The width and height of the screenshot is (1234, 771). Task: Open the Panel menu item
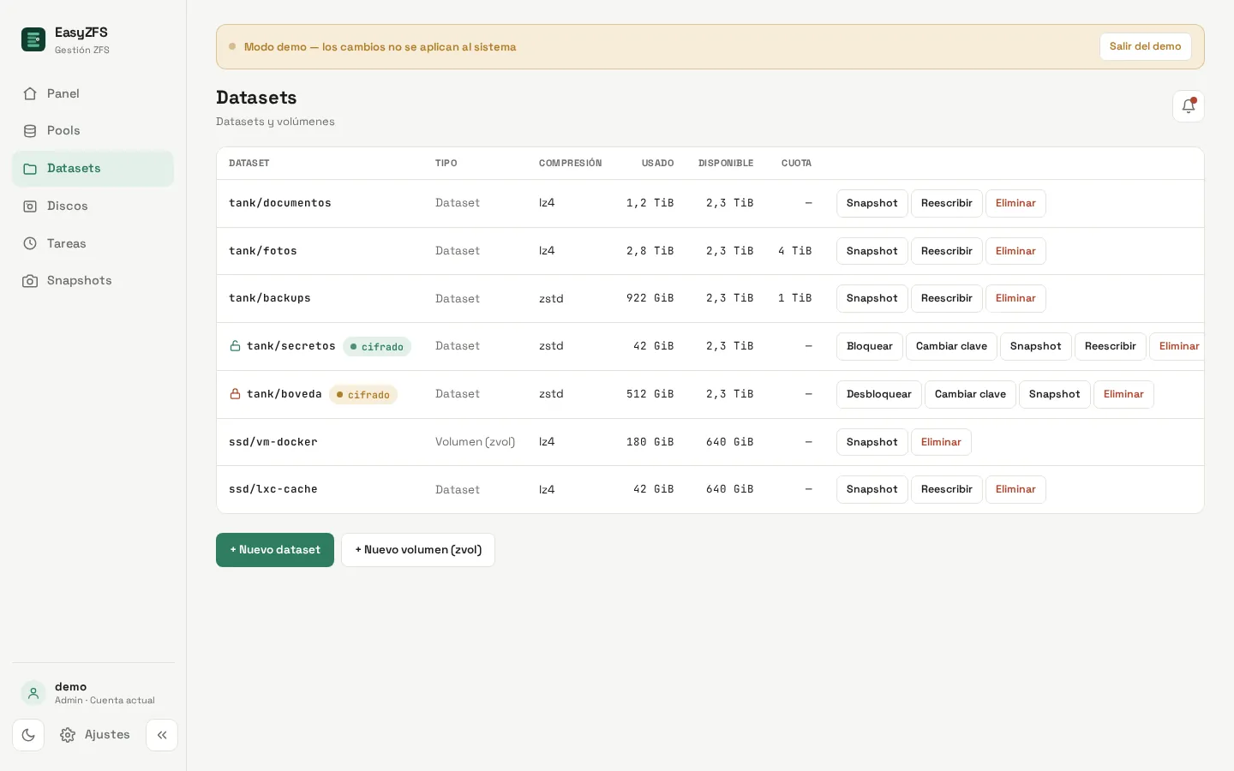(93, 93)
